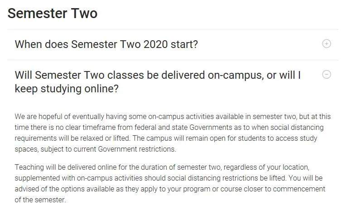Click the paragraph starting 'Teaching will be delivered'
This screenshot has width=347, height=205.
170,183
